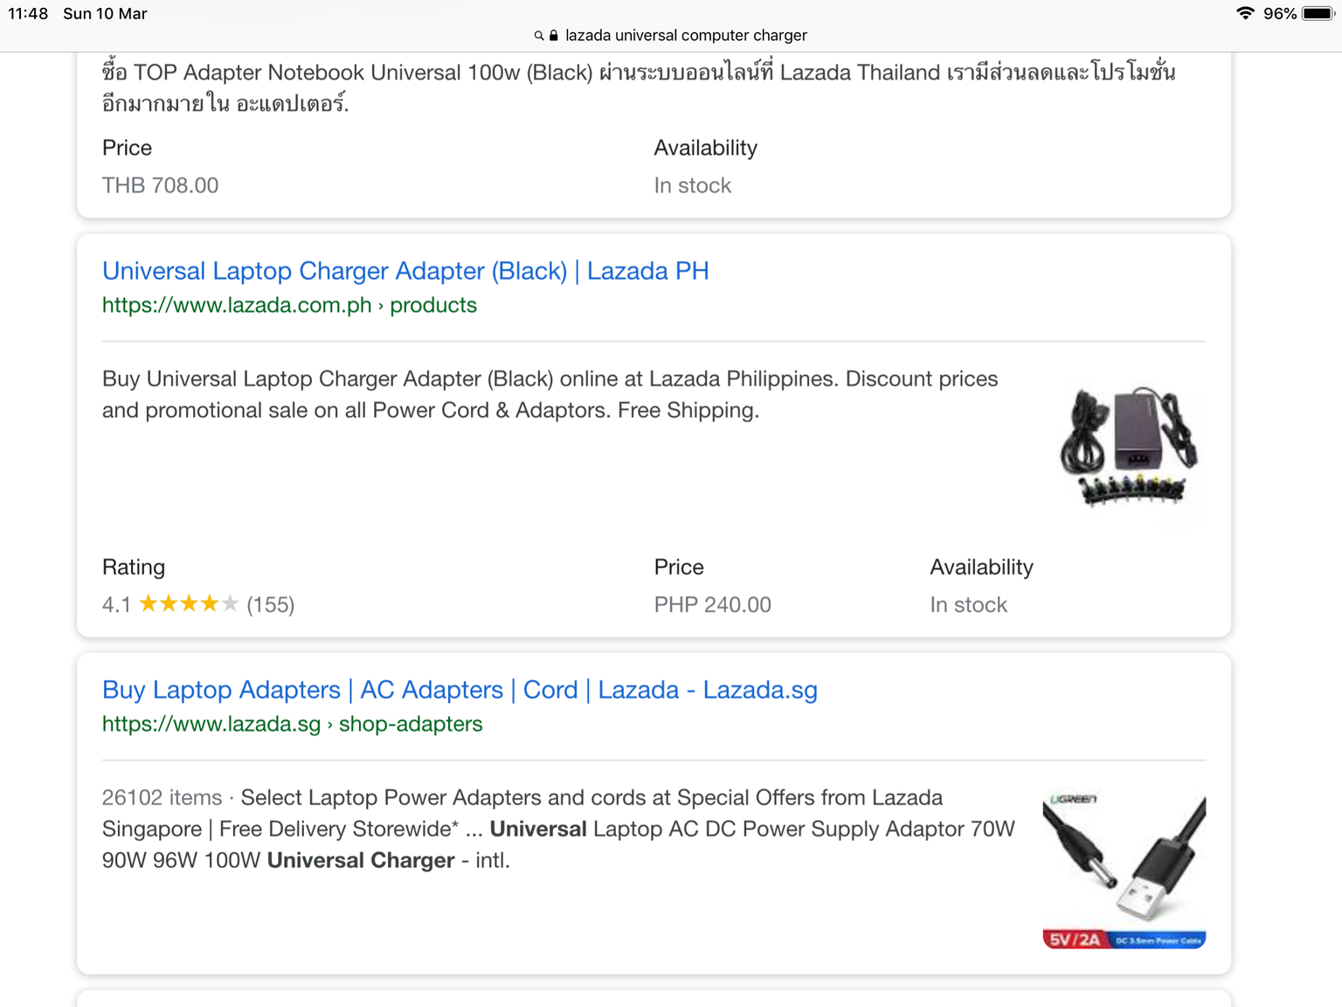The image size is (1342, 1007).
Task: Tap the battery indicator icon
Action: 1318,13
